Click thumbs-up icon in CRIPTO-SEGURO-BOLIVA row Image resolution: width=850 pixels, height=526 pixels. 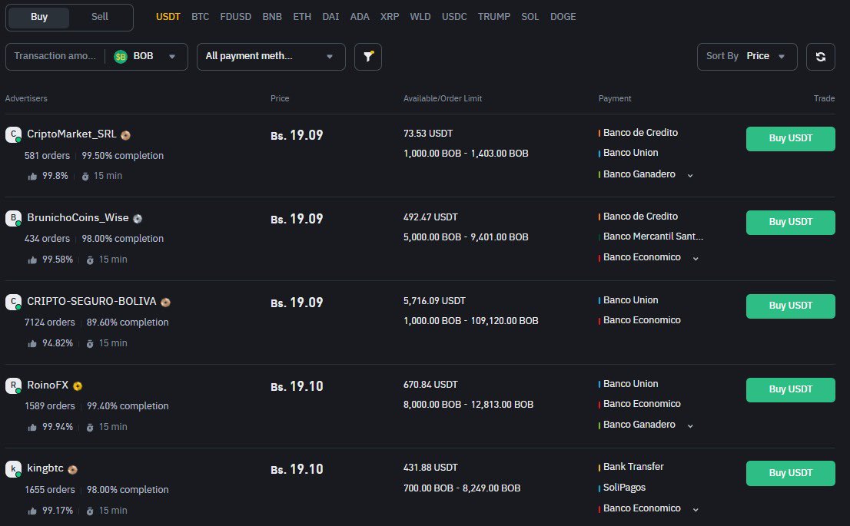click(32, 343)
